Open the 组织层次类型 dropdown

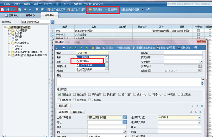coord(199,117)
